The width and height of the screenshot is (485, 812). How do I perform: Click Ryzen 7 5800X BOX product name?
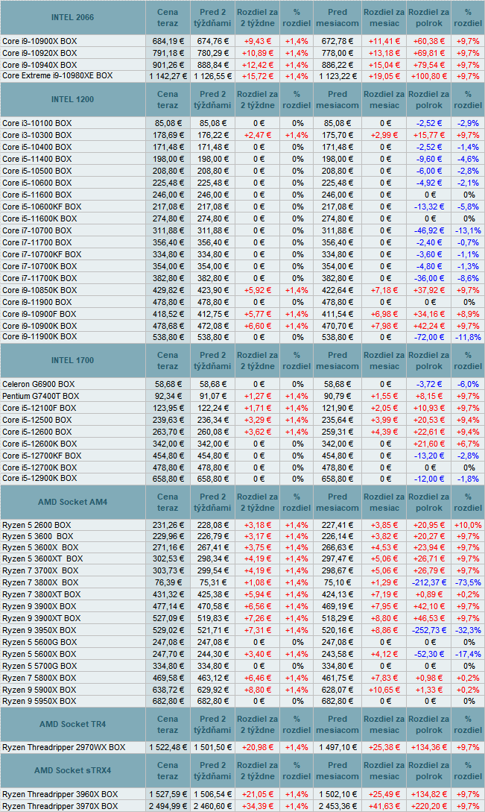[39, 678]
